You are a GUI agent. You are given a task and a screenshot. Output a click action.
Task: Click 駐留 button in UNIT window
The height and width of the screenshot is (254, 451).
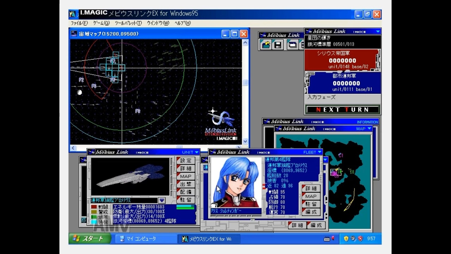coord(186,200)
